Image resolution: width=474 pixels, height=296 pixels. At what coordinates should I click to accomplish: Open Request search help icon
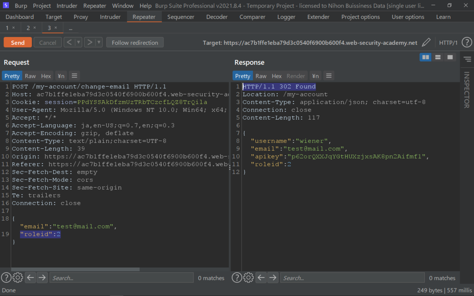pos(6,278)
